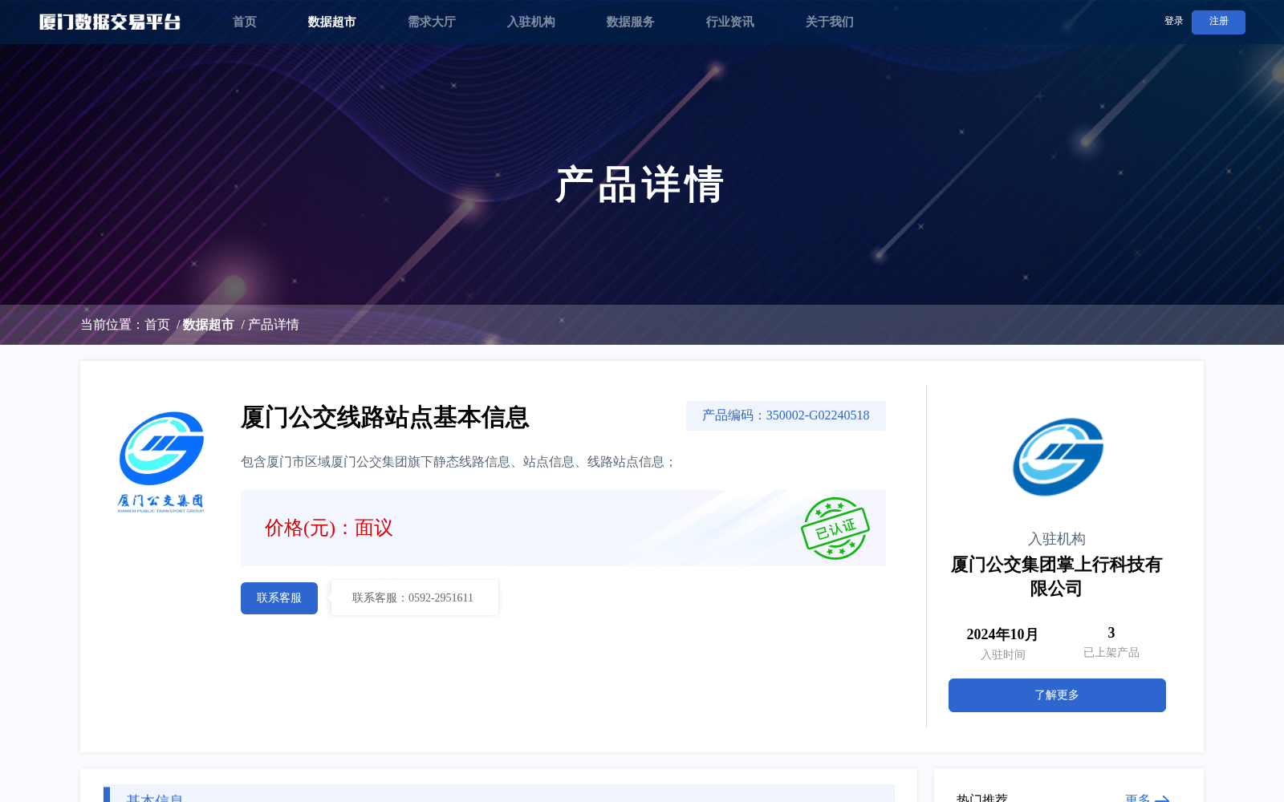
Task: Open 关于我们 from the navigation bar
Action: (829, 22)
